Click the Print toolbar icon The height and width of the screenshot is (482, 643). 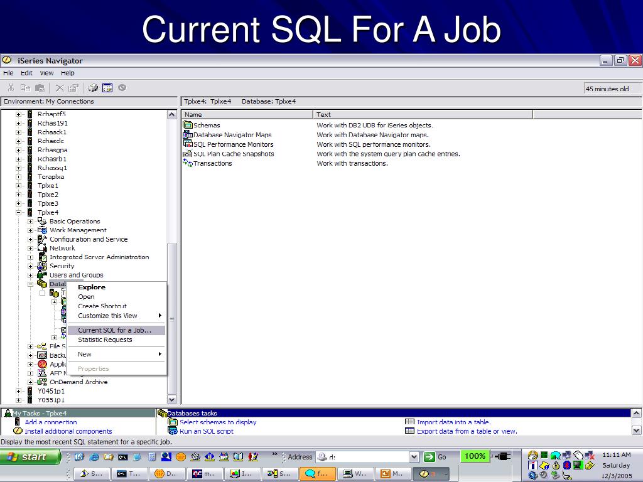93,88
